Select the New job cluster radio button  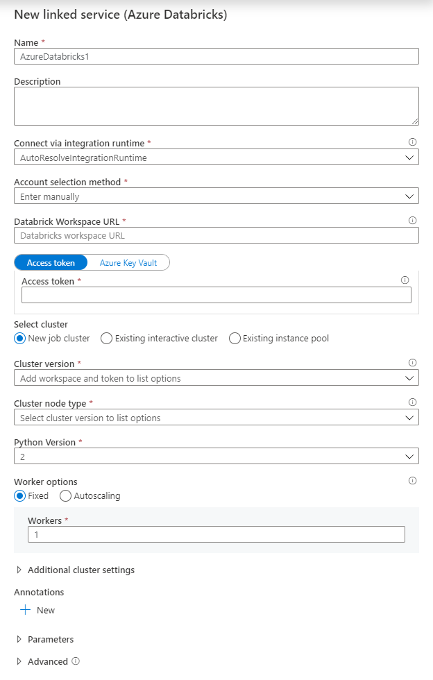point(19,339)
